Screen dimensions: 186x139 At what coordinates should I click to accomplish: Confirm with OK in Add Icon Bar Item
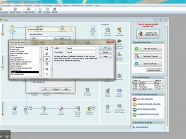pyautogui.click(x=105, y=48)
